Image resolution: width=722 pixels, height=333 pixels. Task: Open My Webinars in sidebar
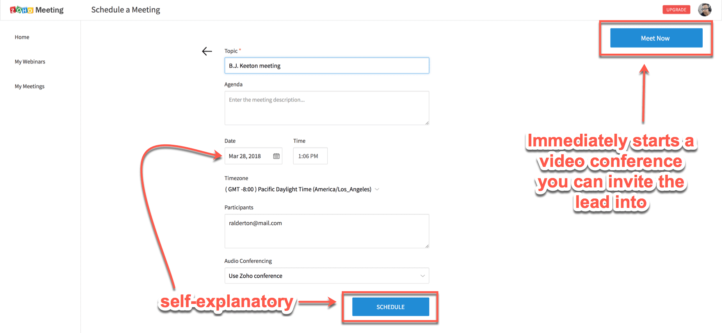(30, 62)
